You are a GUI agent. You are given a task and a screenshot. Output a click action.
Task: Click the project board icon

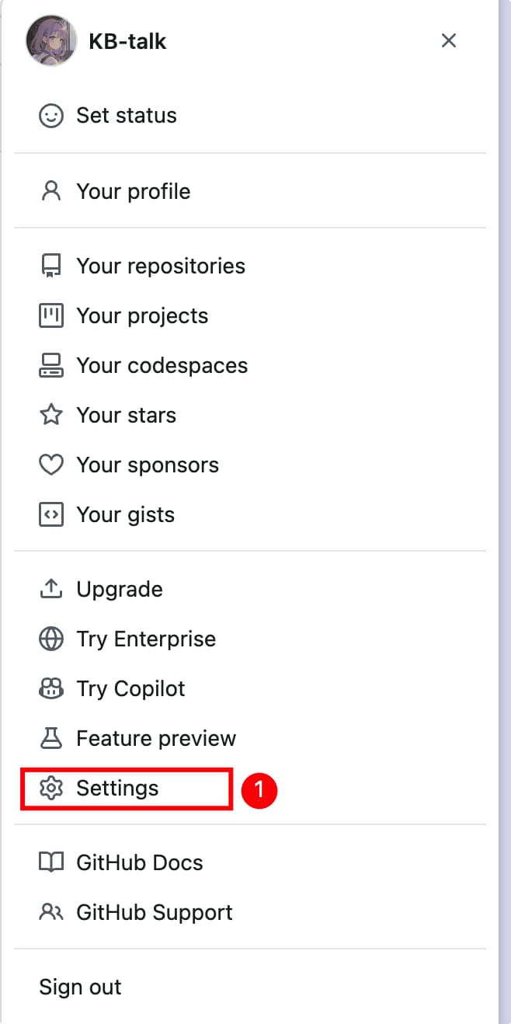(51, 315)
